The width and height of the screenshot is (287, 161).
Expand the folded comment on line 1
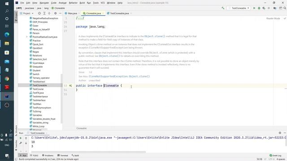[80, 18]
